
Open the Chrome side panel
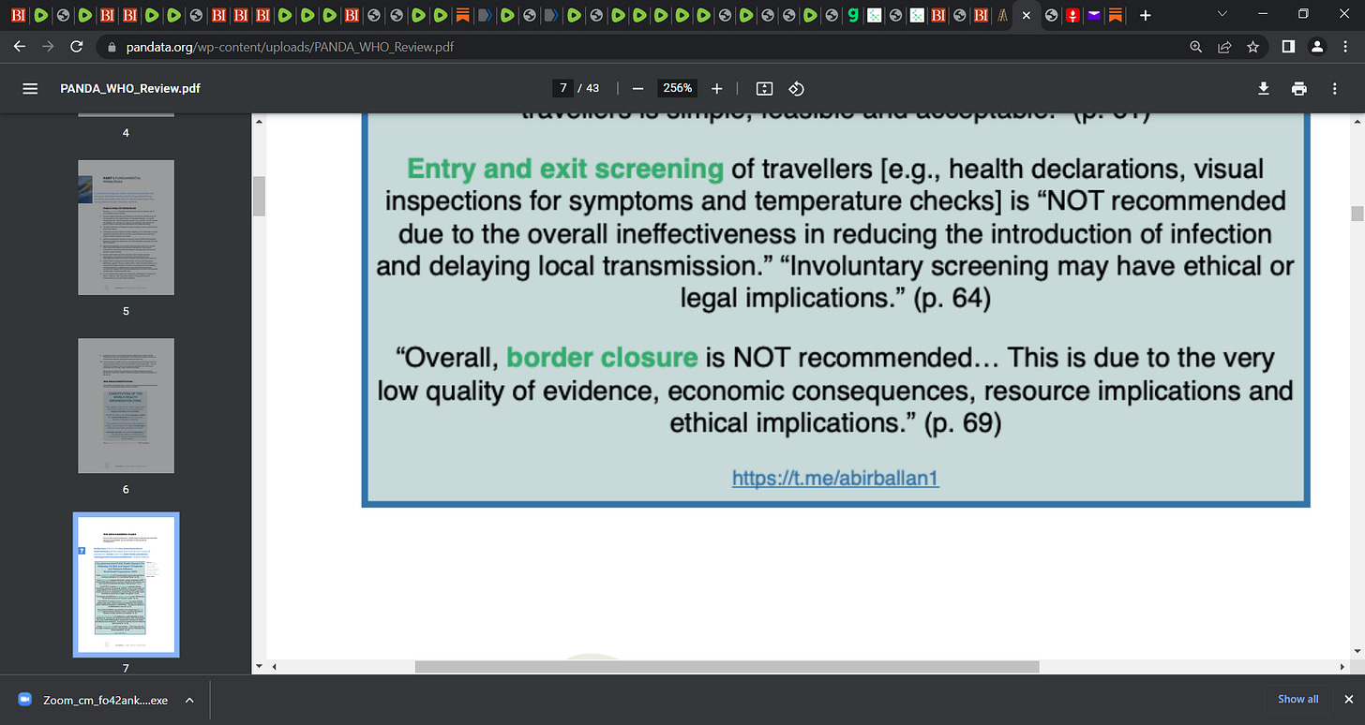pos(1288,46)
